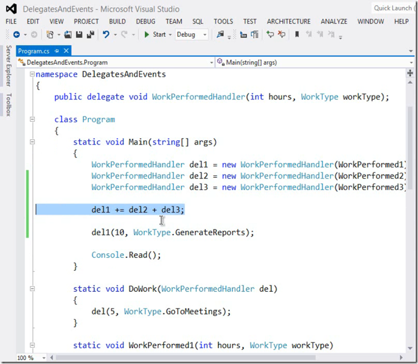Screen dimensions: 418x364
Task: Collapse the DoWork method outline
Action: (x=32, y=289)
